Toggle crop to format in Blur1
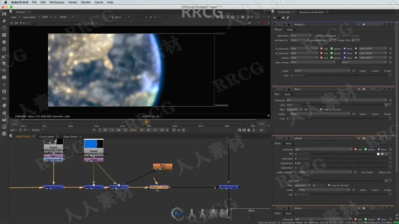Viewport: 399px width, 224px height. tap(321, 110)
